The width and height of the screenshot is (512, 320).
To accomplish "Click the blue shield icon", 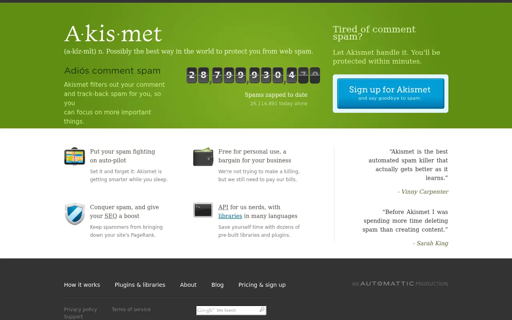I will 75,214.
